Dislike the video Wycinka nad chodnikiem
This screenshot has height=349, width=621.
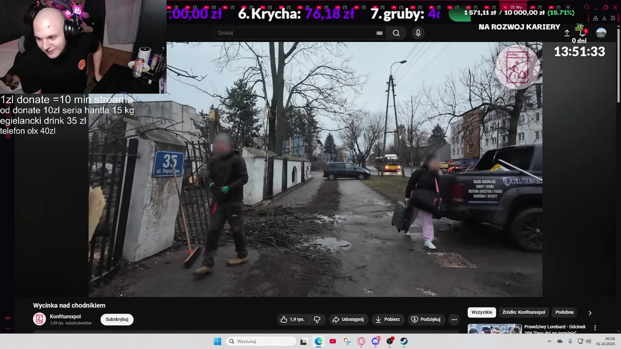tap(317, 319)
